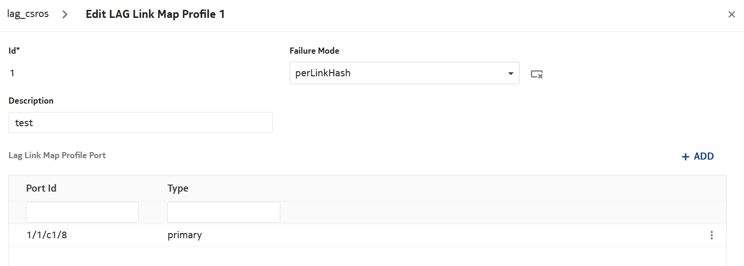Select the 1/1/c1/8 port cell
This screenshot has width=744, height=266.
[47, 235]
